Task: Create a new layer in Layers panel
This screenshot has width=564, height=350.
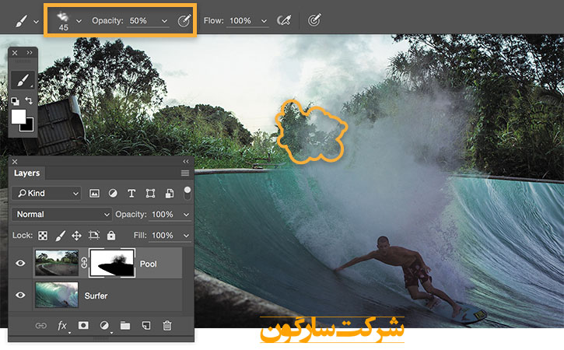Action: click(x=145, y=326)
